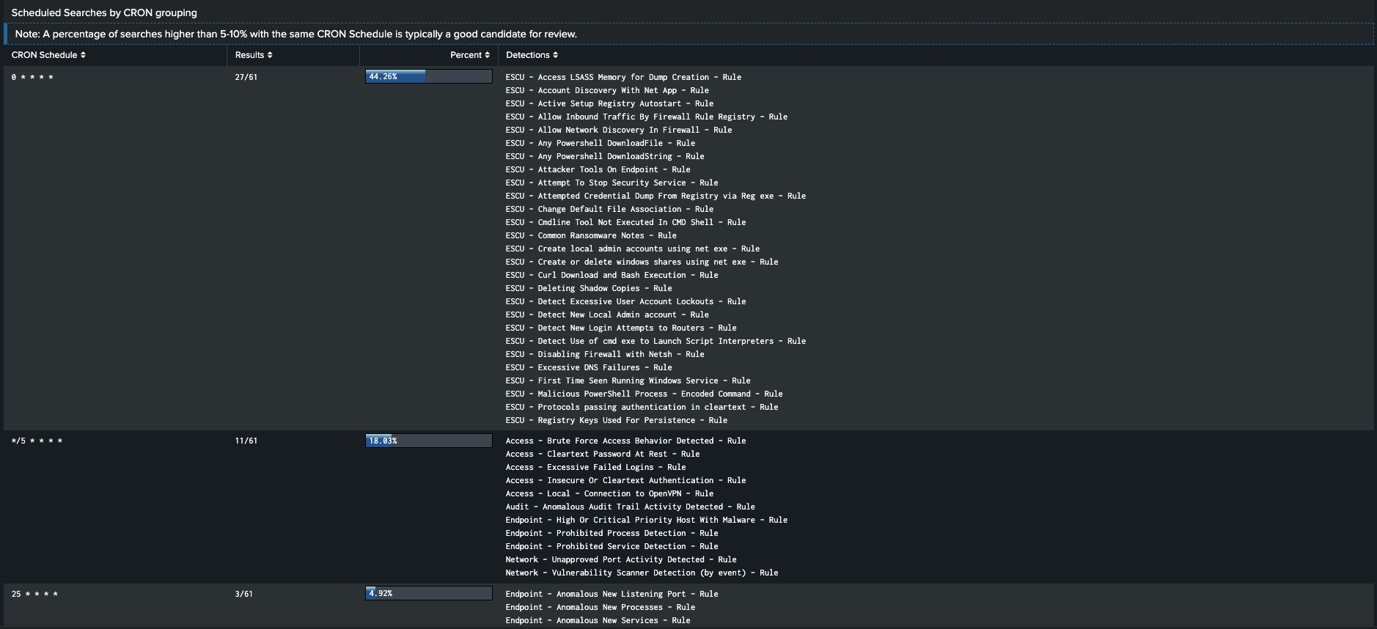This screenshot has height=629, width=1377.
Task: Select 'ESCU - Common Ransomware Notes - Rule'
Action: (591, 235)
